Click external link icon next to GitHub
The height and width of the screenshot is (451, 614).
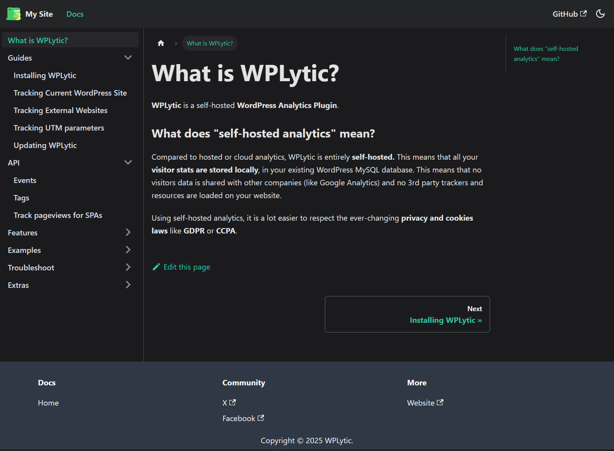[583, 14]
